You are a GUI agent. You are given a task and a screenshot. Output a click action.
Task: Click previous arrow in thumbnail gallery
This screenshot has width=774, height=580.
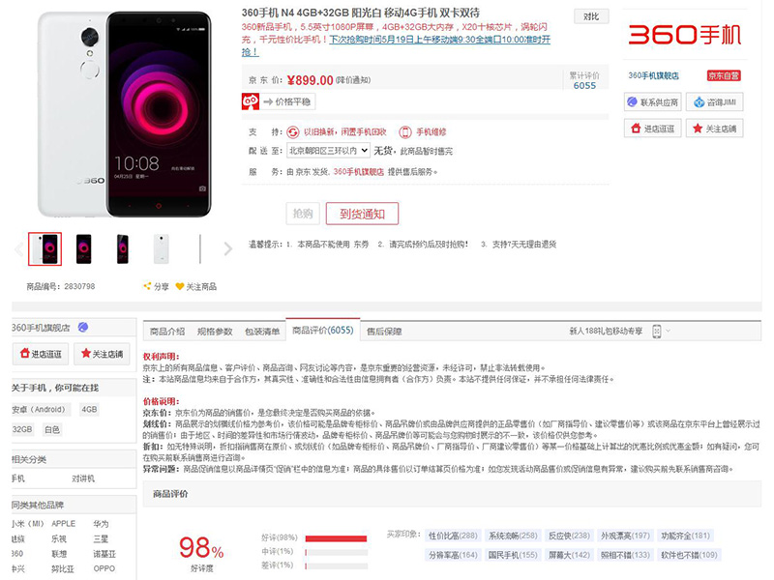tap(19, 249)
